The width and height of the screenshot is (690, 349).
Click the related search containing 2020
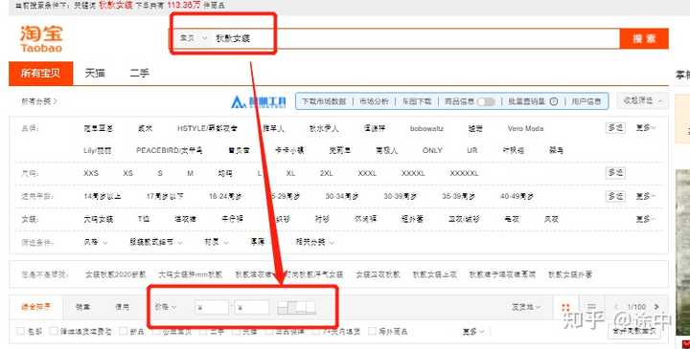tap(115, 274)
